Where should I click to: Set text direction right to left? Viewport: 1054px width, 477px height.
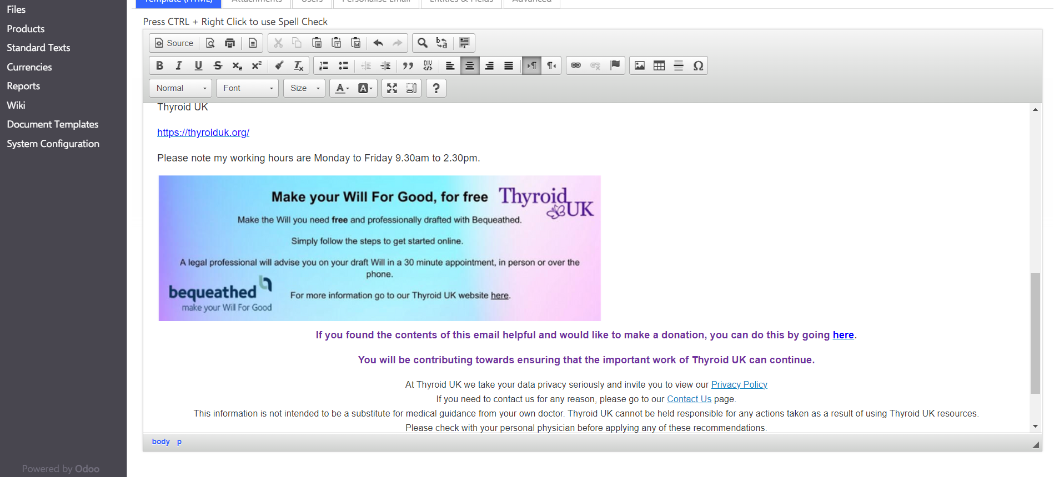[x=551, y=65]
